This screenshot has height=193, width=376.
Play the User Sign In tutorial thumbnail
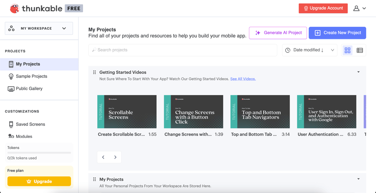326,112
